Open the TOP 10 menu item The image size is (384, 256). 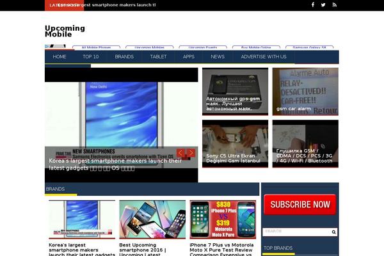tap(91, 56)
